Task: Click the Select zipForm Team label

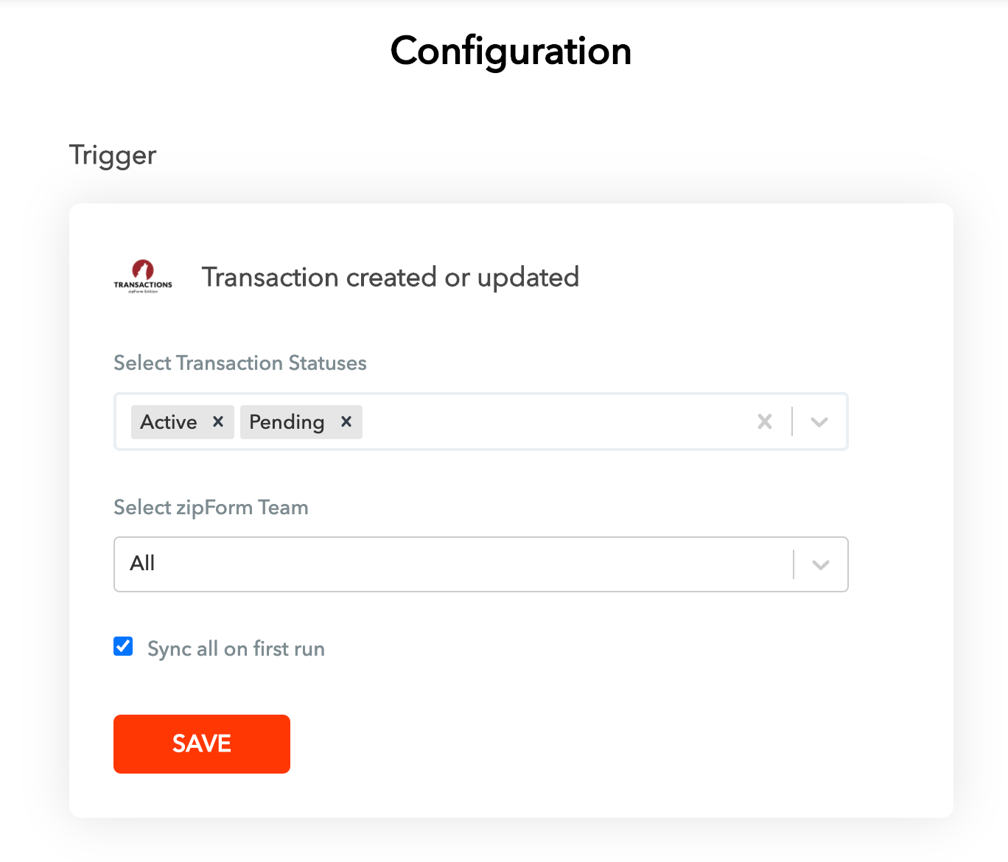Action: click(x=211, y=508)
